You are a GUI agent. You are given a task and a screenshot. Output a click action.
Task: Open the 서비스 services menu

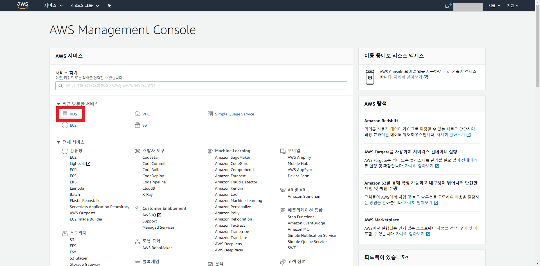pos(53,5)
